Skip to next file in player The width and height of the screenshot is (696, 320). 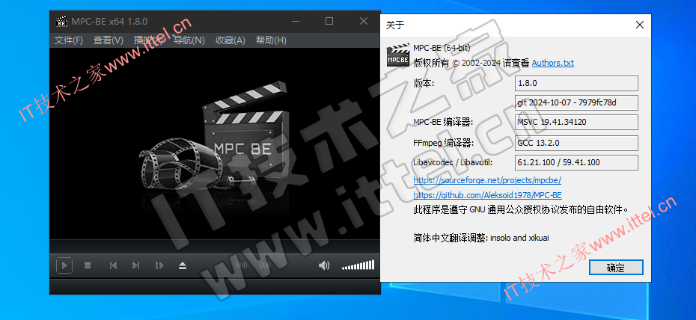[135, 265]
